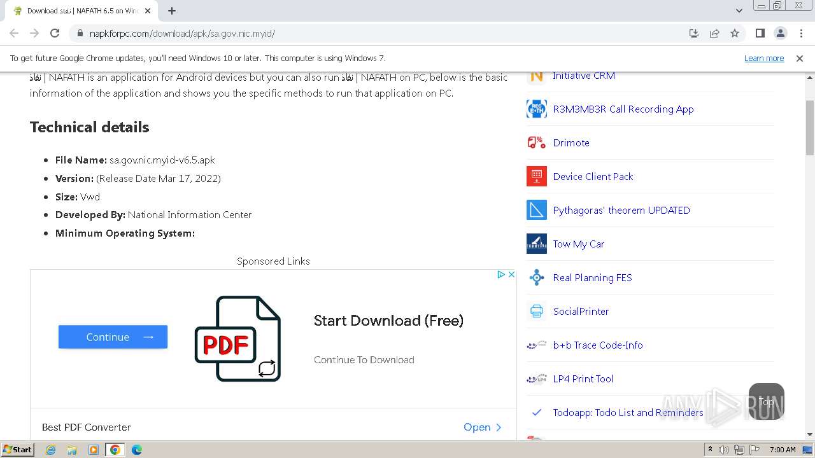The height and width of the screenshot is (458, 815).
Task: Dismiss the Chrome update notification bar
Action: coord(800,59)
